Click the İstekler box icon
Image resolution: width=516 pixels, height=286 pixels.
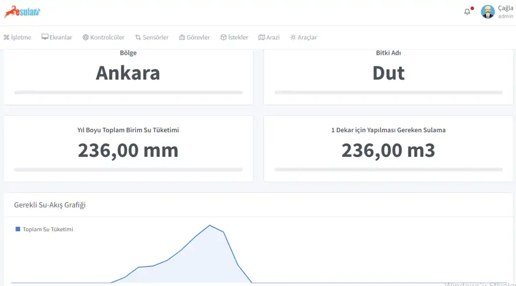[x=223, y=37]
